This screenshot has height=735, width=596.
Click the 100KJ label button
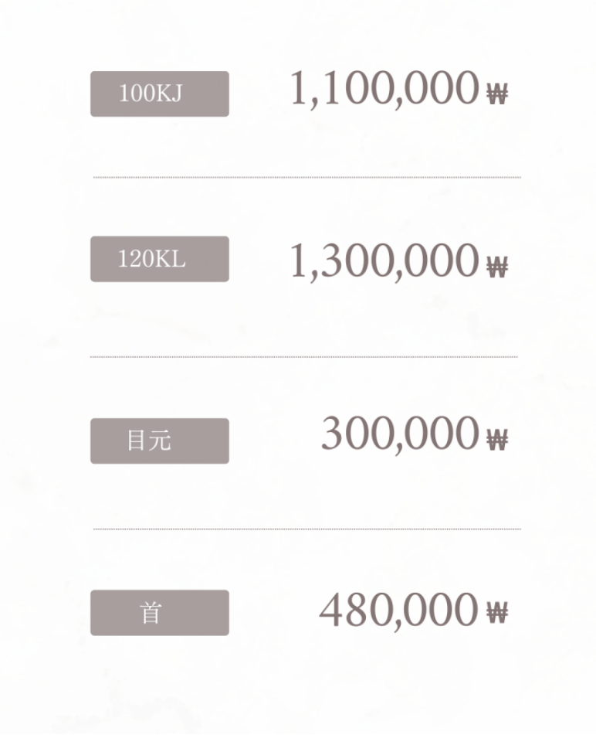160,94
